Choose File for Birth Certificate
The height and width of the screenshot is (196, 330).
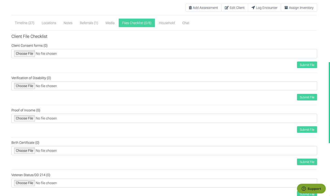tap(25, 150)
